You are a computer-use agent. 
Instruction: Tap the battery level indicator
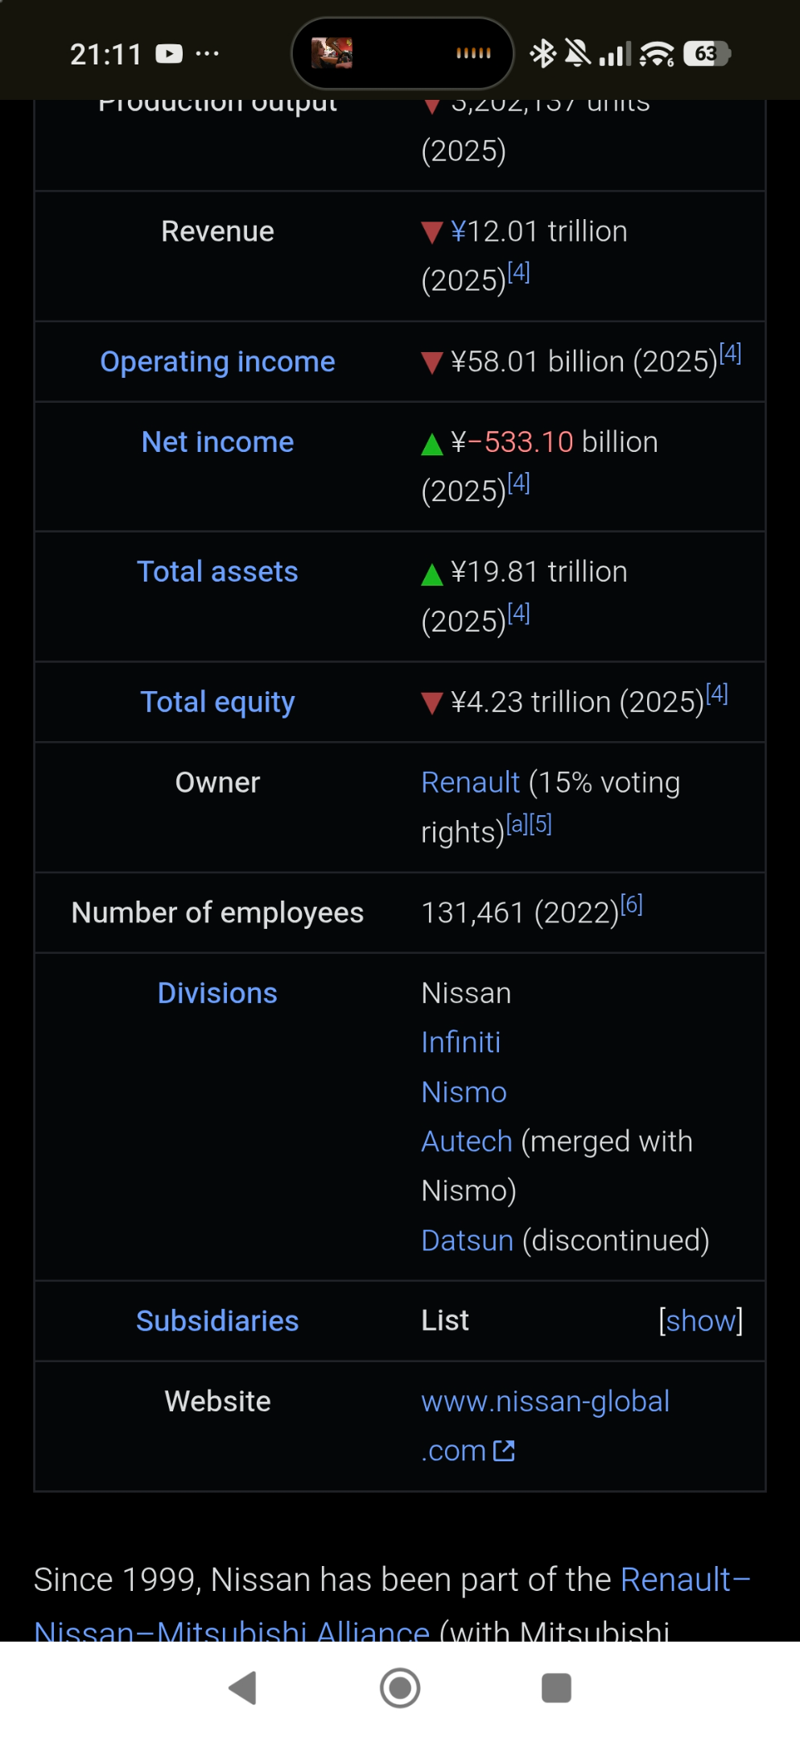coord(707,54)
